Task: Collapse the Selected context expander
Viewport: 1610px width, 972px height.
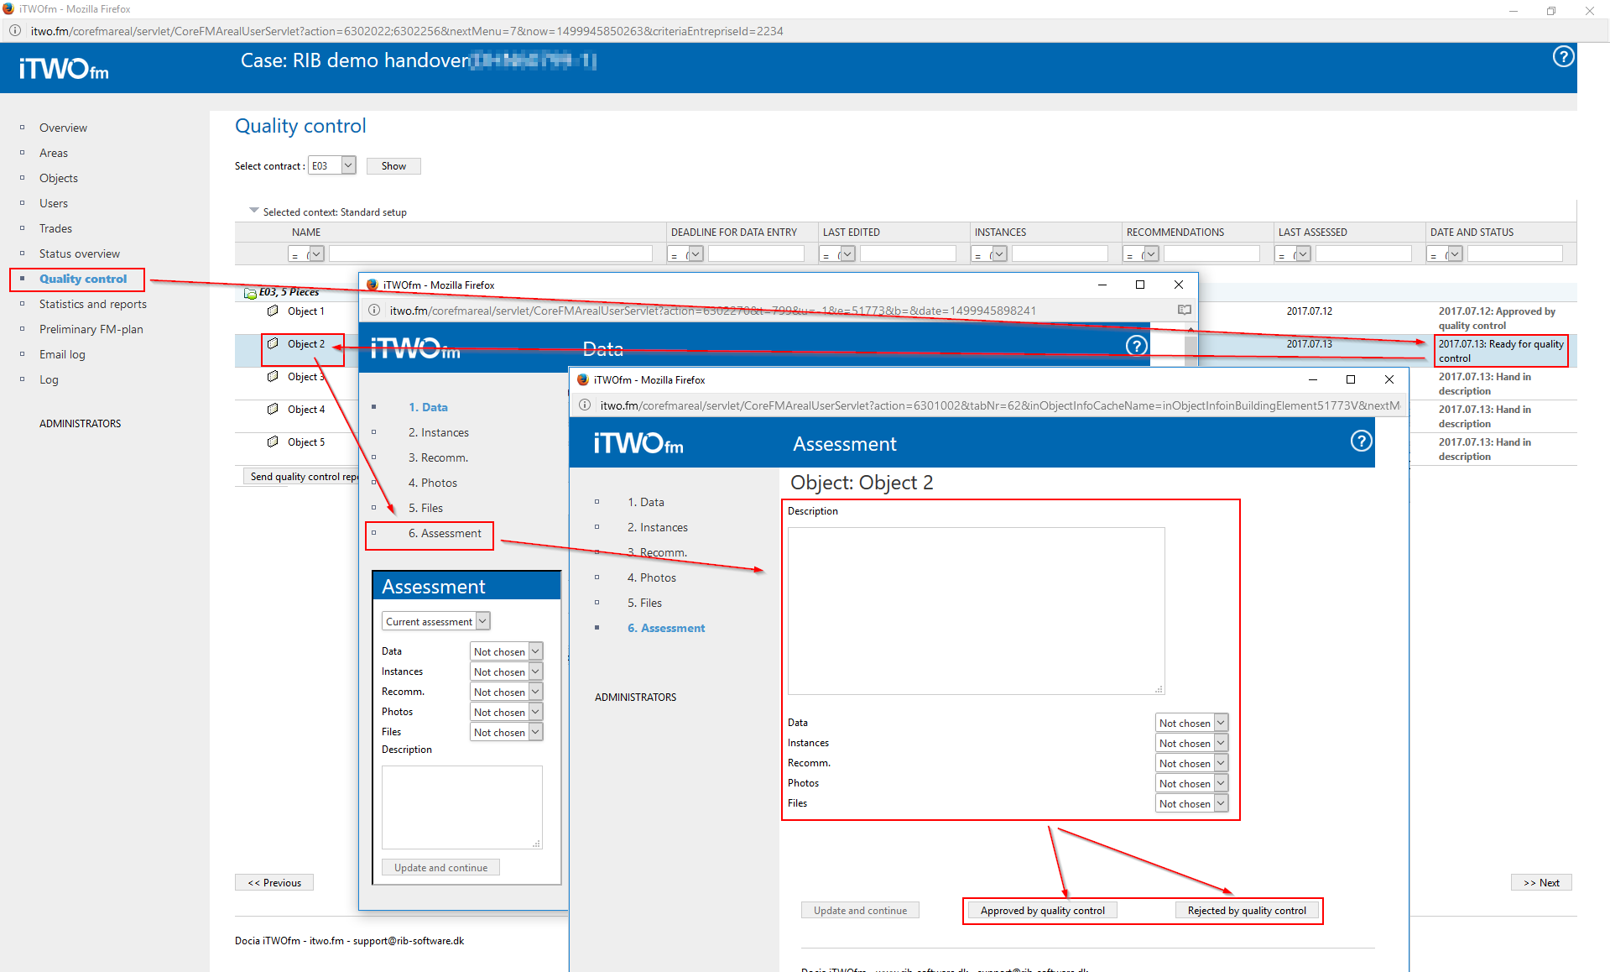Action: coord(254,212)
